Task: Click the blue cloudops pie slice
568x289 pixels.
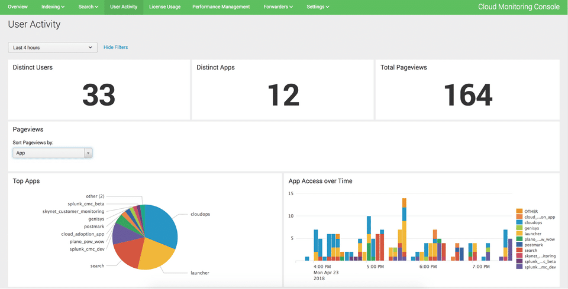Action: click(x=161, y=224)
